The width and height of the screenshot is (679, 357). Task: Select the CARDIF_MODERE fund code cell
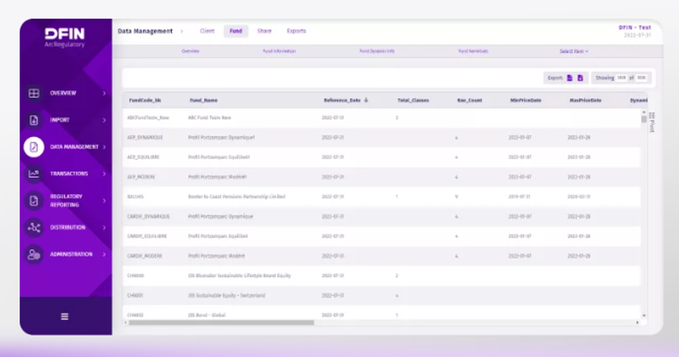click(145, 256)
